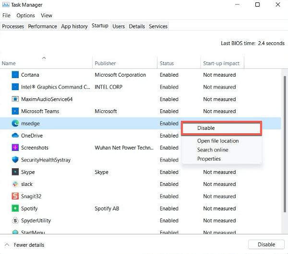Click the slack icon
Screen dimensions: 288x254
15,184
